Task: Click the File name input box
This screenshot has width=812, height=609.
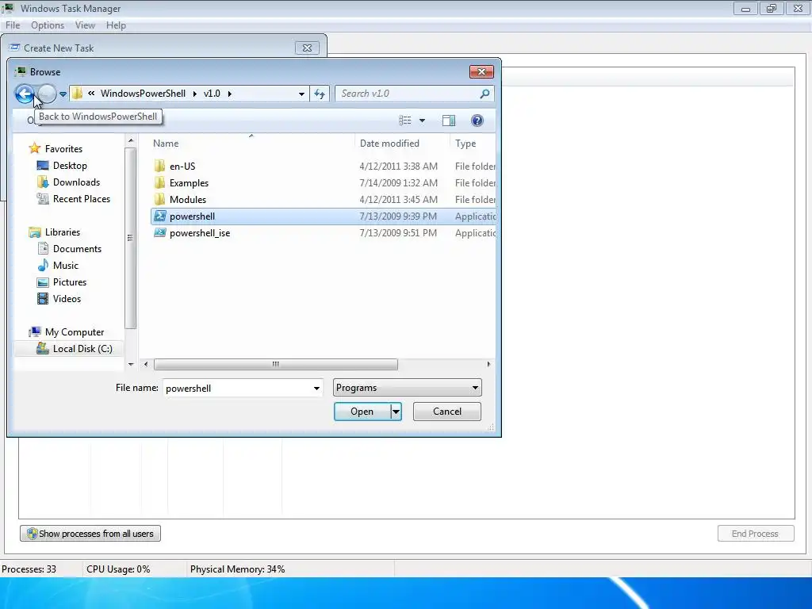Action: 236,389
